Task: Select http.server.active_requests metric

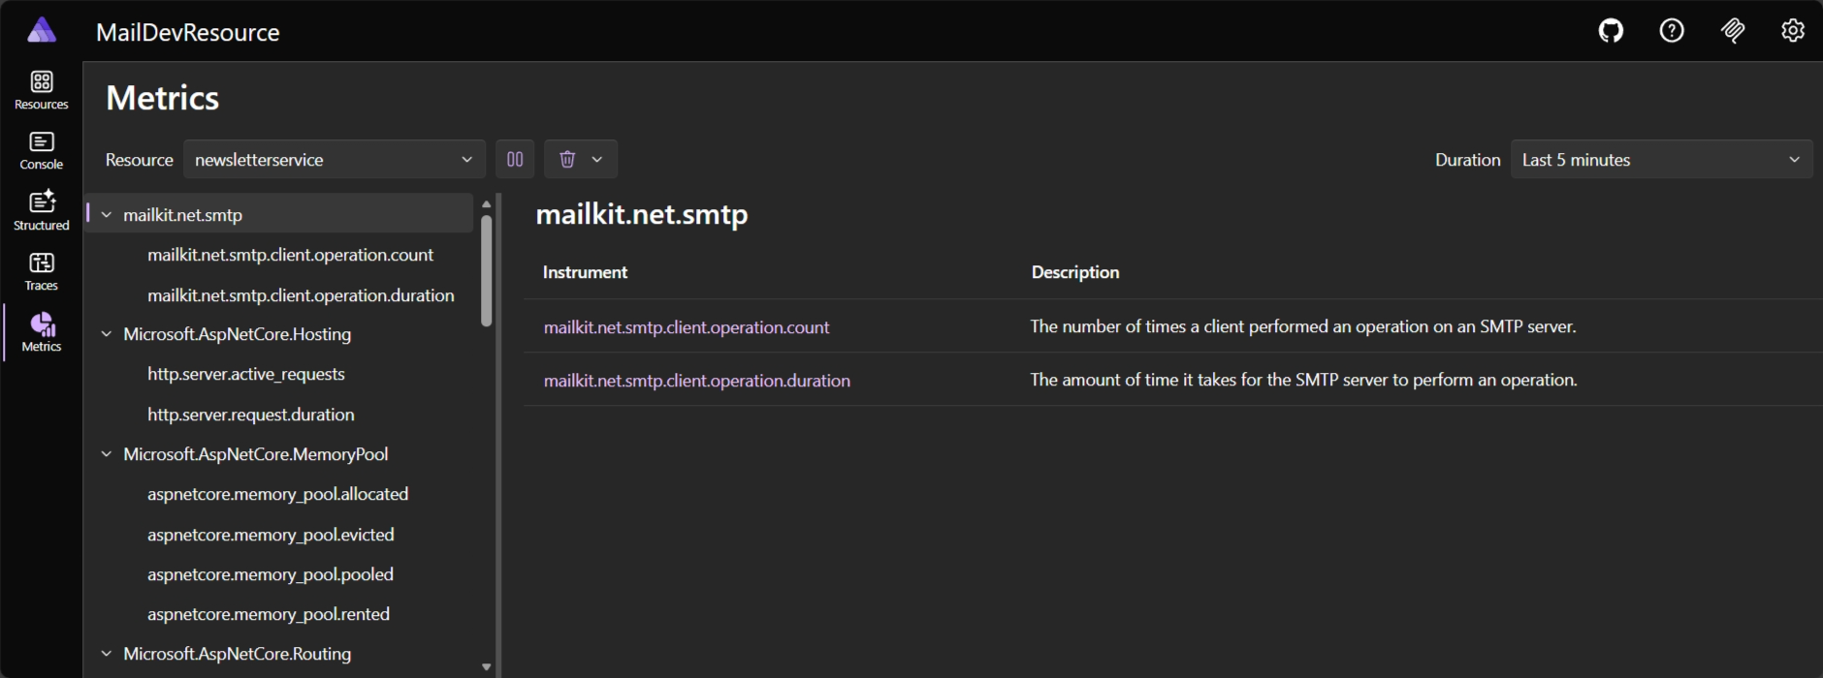Action: coord(246,374)
